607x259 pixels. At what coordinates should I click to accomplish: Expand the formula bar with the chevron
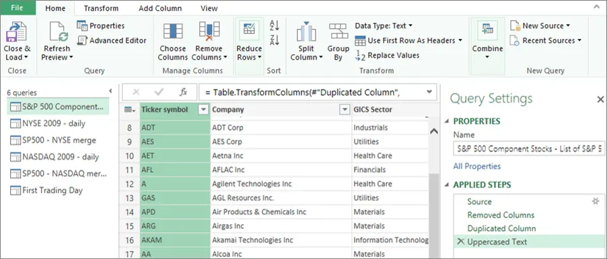pos(429,92)
